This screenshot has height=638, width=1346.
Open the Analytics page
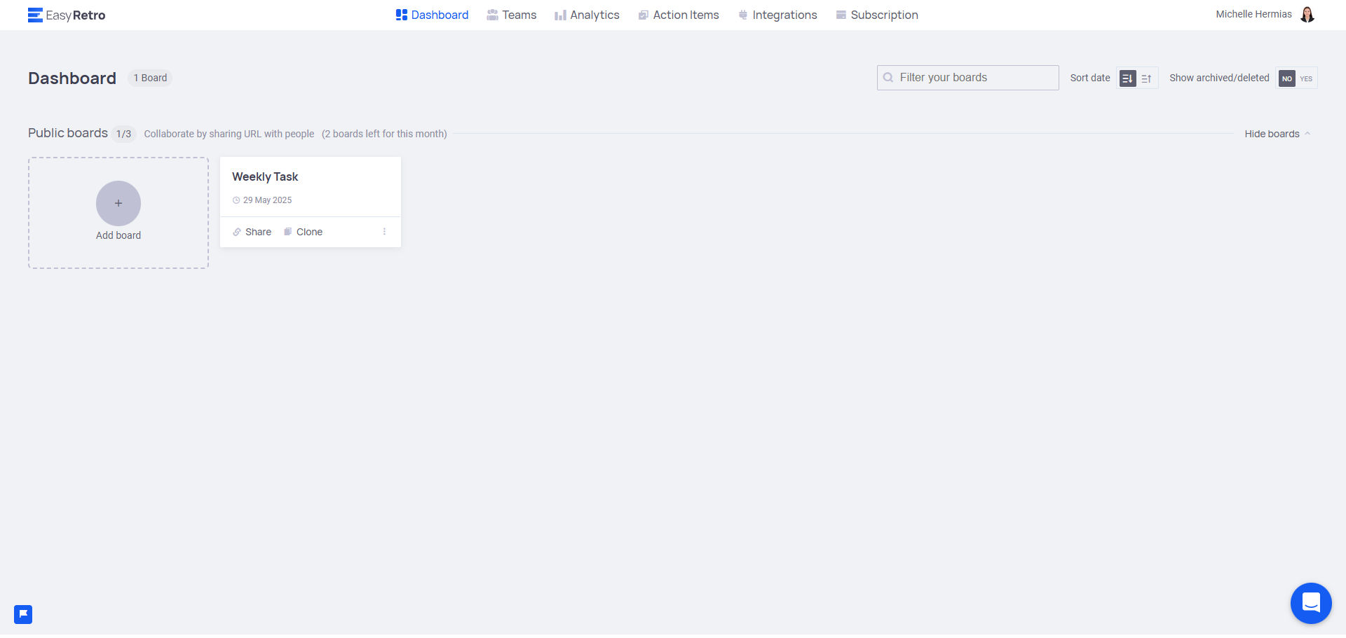[587, 15]
